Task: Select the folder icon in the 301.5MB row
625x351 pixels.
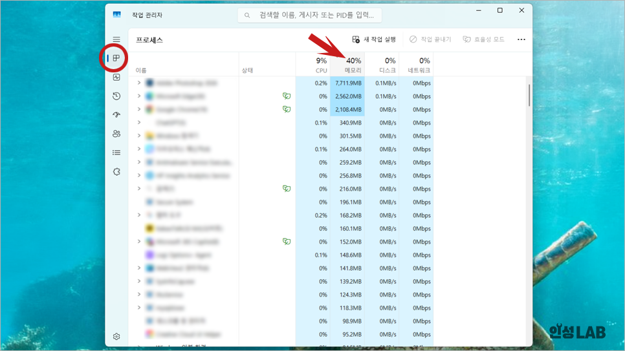Action: (149, 136)
